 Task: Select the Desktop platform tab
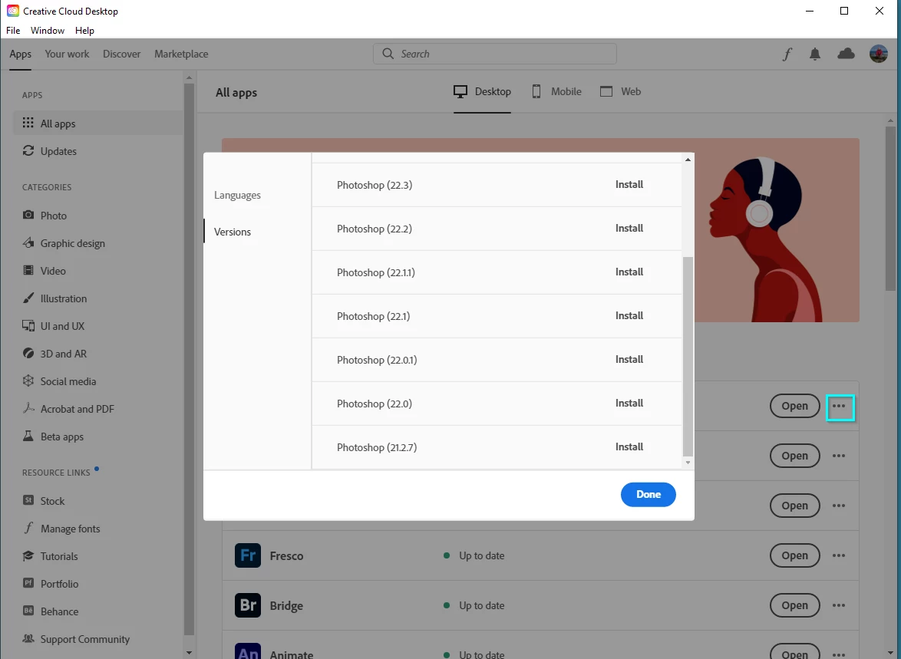[x=482, y=92]
